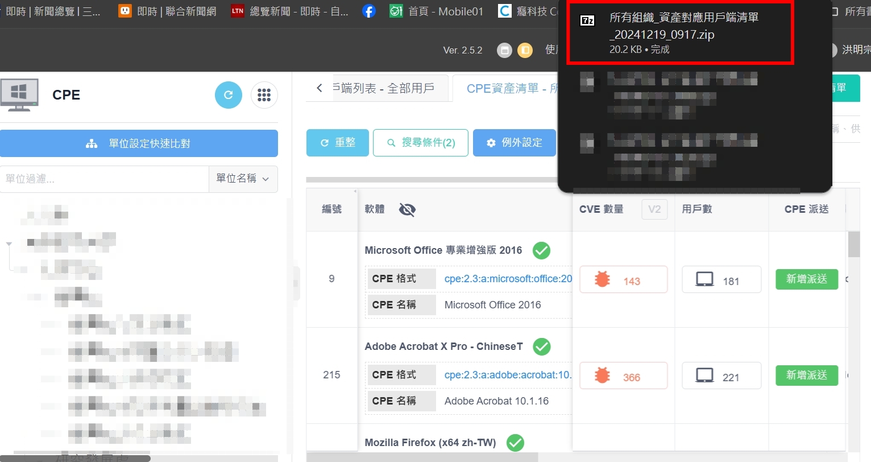The width and height of the screenshot is (871, 462).
Task: Click the cpe:2.3:a:microsoft:office link
Action: [x=508, y=279]
